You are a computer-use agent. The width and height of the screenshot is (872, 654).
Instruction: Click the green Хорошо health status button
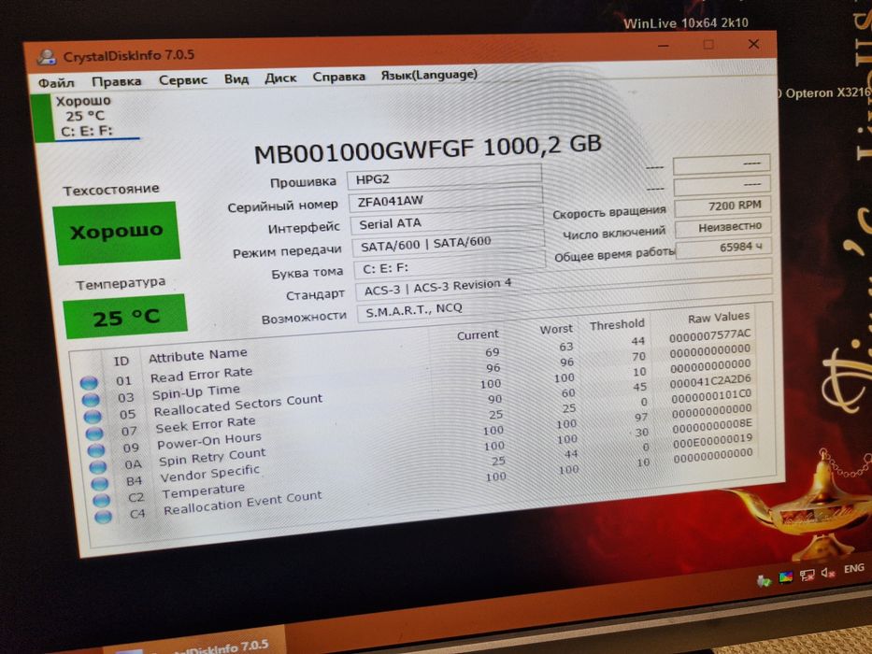(116, 232)
